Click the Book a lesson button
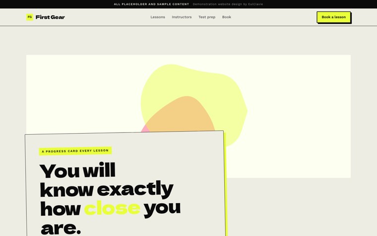 [333, 17]
